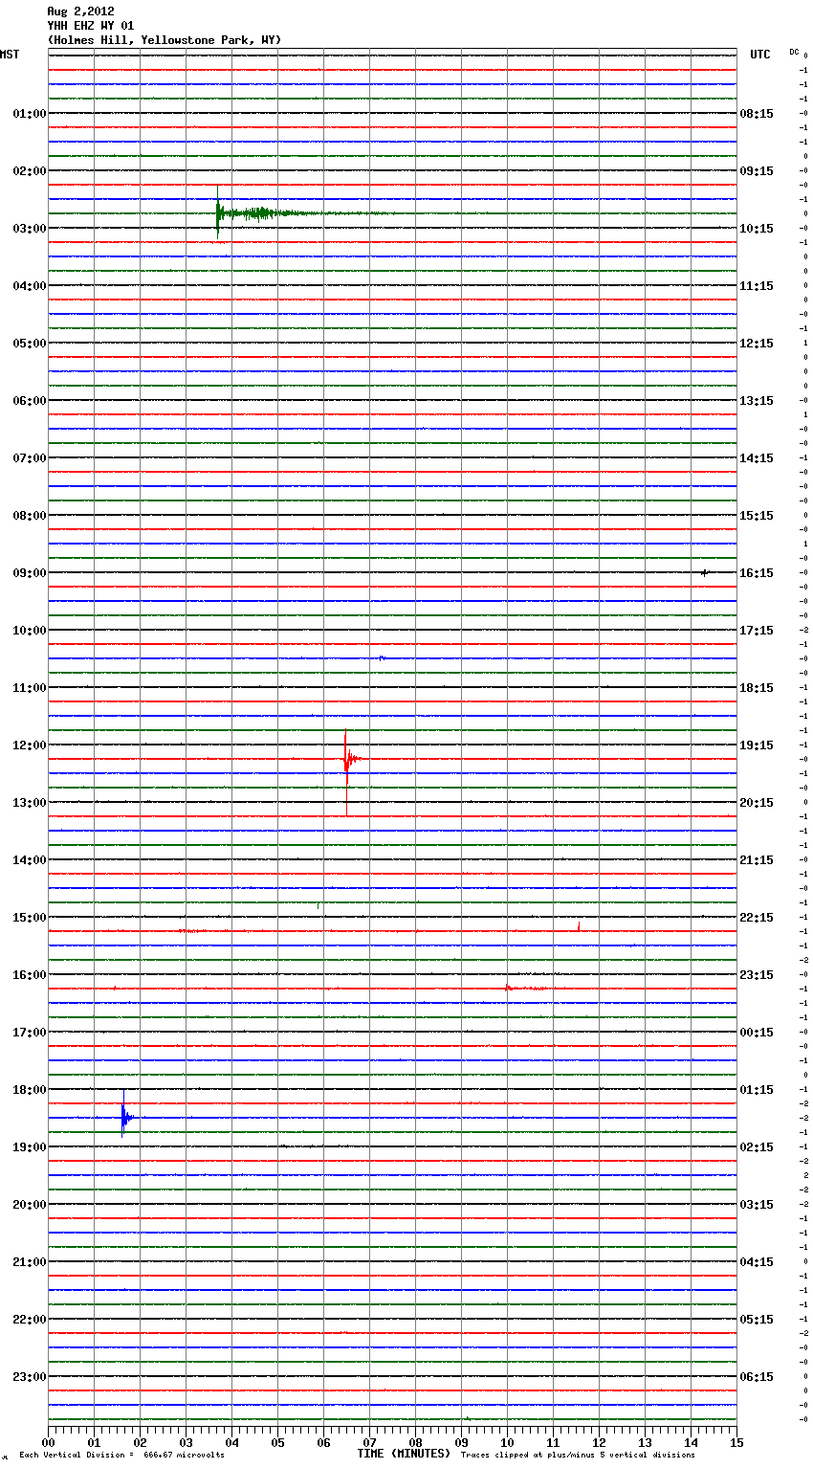The width and height of the screenshot is (813, 1468).
Task: Click minute '14' on the bottom axis
Action: tap(691, 1442)
